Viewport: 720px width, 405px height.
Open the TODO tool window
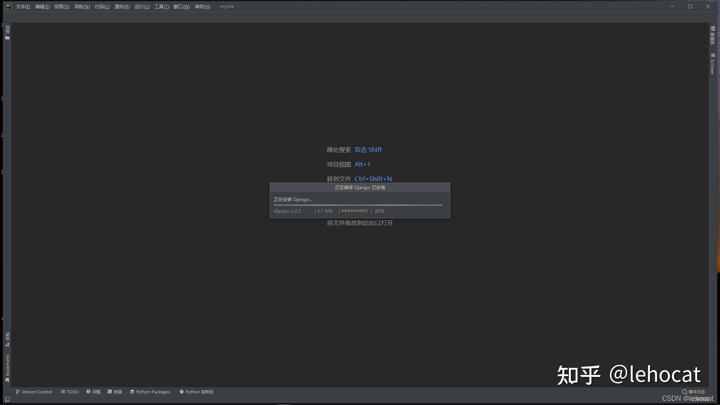coord(70,392)
